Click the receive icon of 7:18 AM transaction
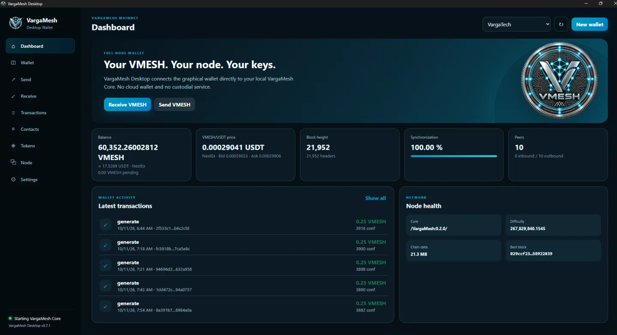 (105, 245)
